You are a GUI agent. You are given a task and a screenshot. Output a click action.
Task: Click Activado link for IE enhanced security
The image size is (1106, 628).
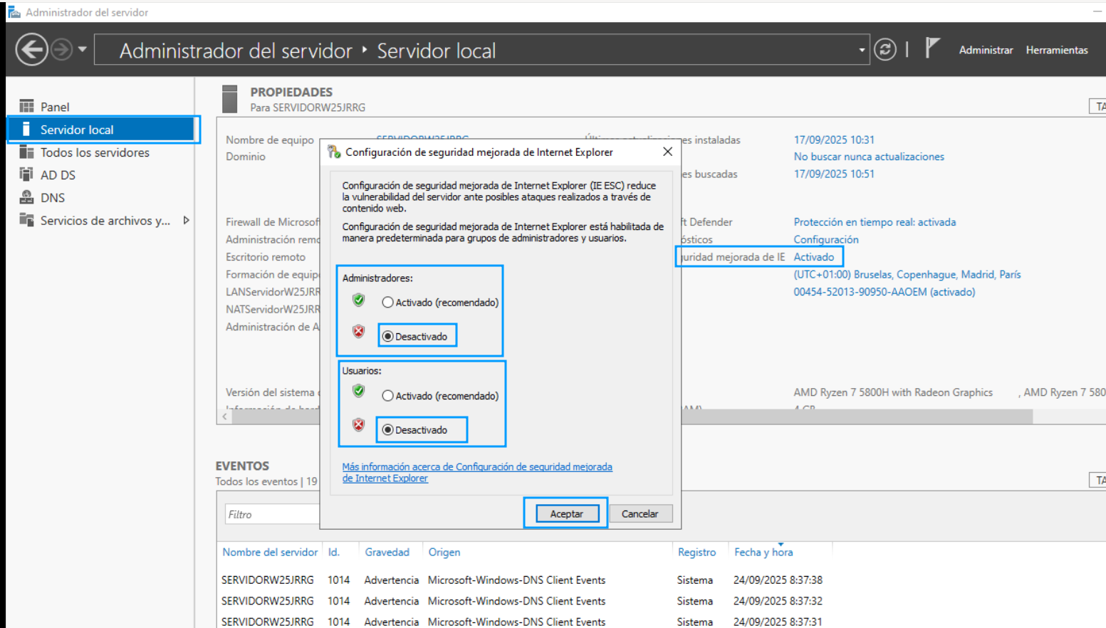[x=814, y=257]
